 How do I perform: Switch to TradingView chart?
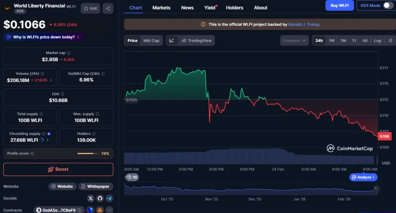tap(197, 41)
